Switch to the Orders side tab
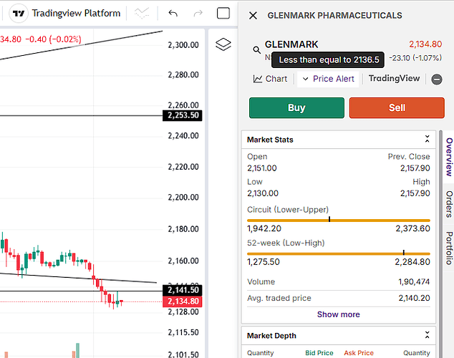Image resolution: width=454 pixels, height=358 pixels. pos(449,204)
